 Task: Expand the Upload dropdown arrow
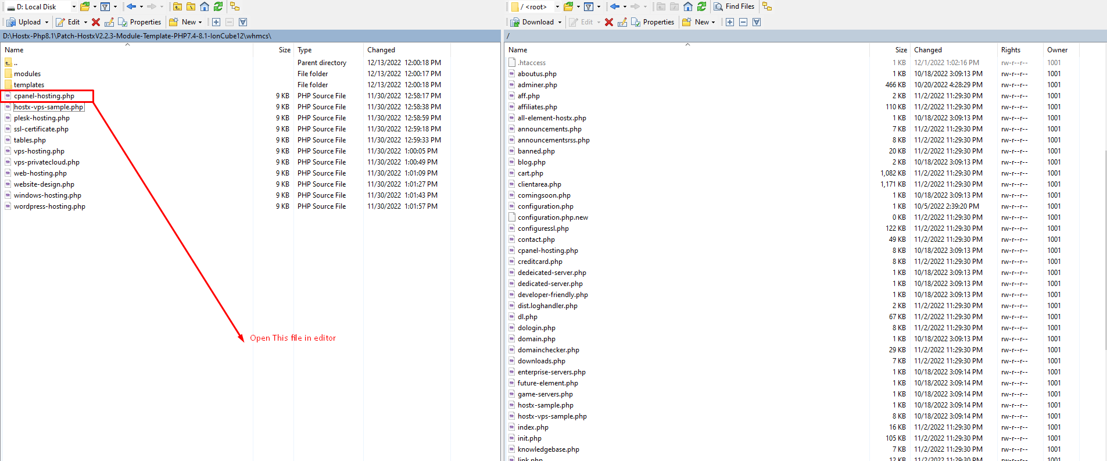47,22
